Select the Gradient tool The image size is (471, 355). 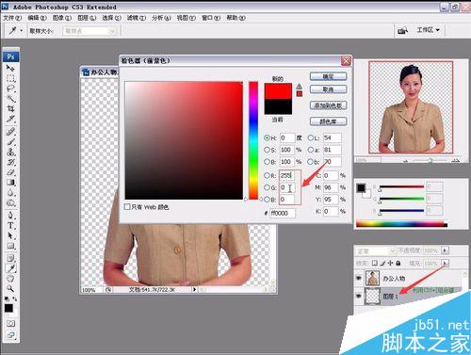tap(10, 183)
